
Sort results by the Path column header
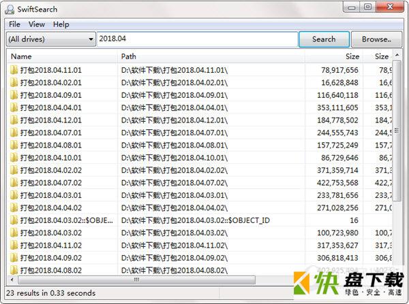pyautogui.click(x=211, y=56)
